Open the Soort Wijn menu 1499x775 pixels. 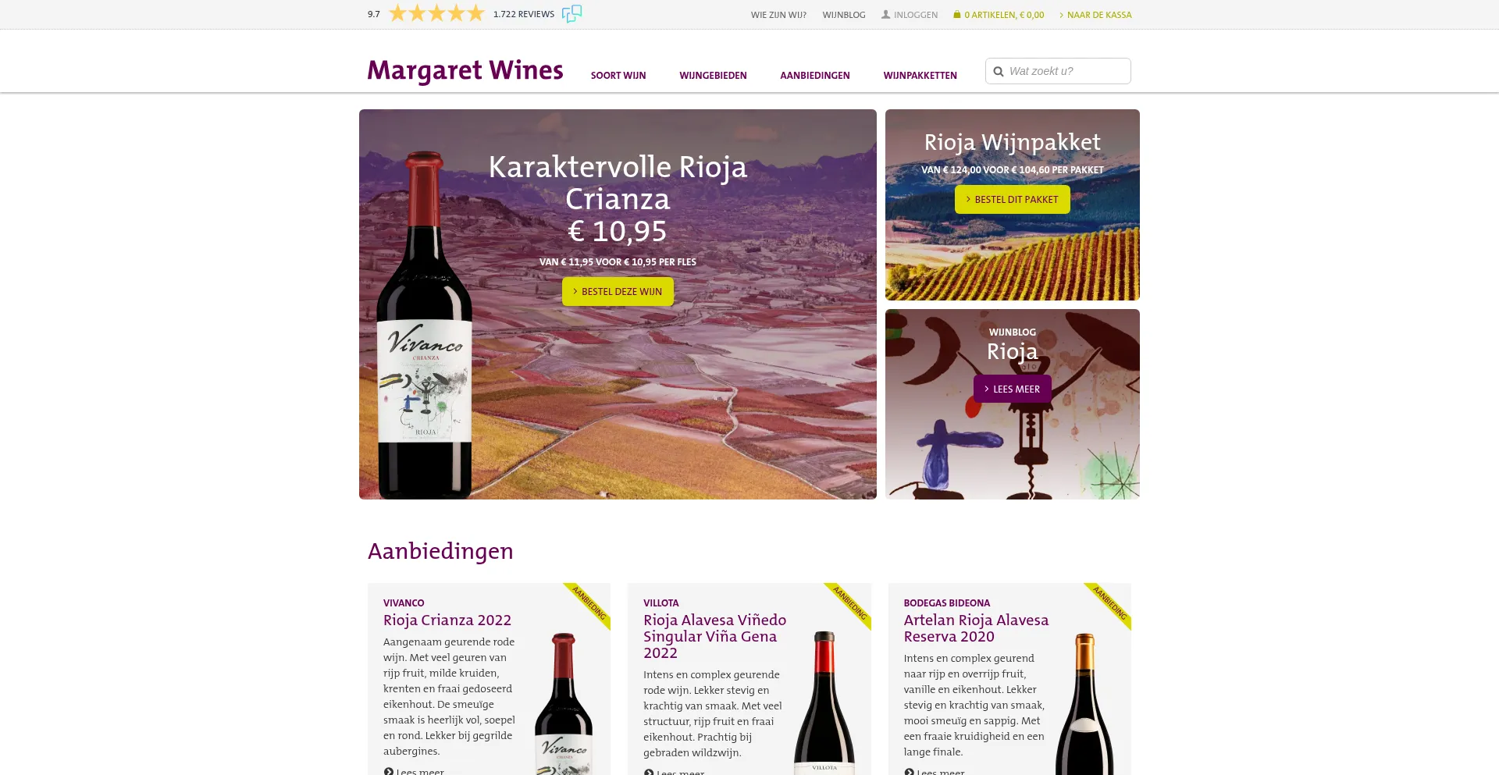(618, 76)
